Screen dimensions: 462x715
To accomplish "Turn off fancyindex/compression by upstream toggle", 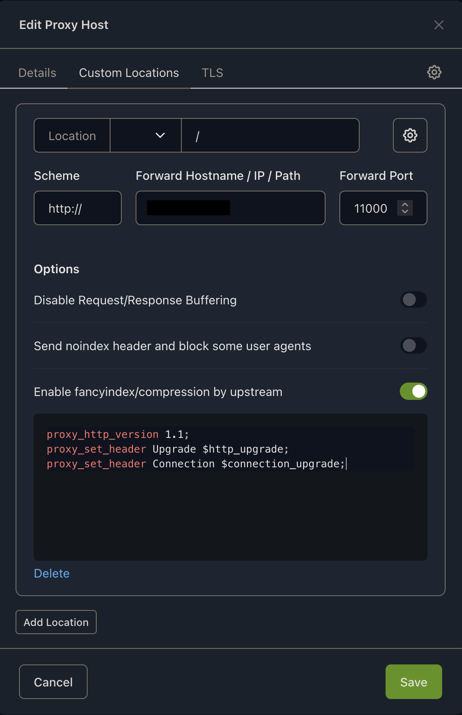I will point(414,391).
